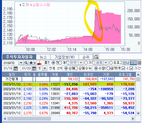Select the 금액 radio option
Image resolution: width=142 pixels, height=123 pixels.
(108, 68)
